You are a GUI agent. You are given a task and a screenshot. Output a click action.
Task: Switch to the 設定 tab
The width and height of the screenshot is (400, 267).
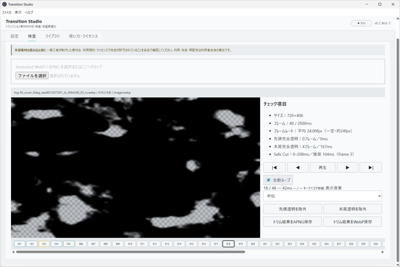(15, 36)
